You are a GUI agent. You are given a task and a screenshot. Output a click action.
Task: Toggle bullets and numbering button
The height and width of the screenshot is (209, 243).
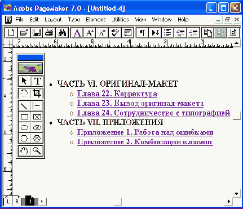(167, 33)
